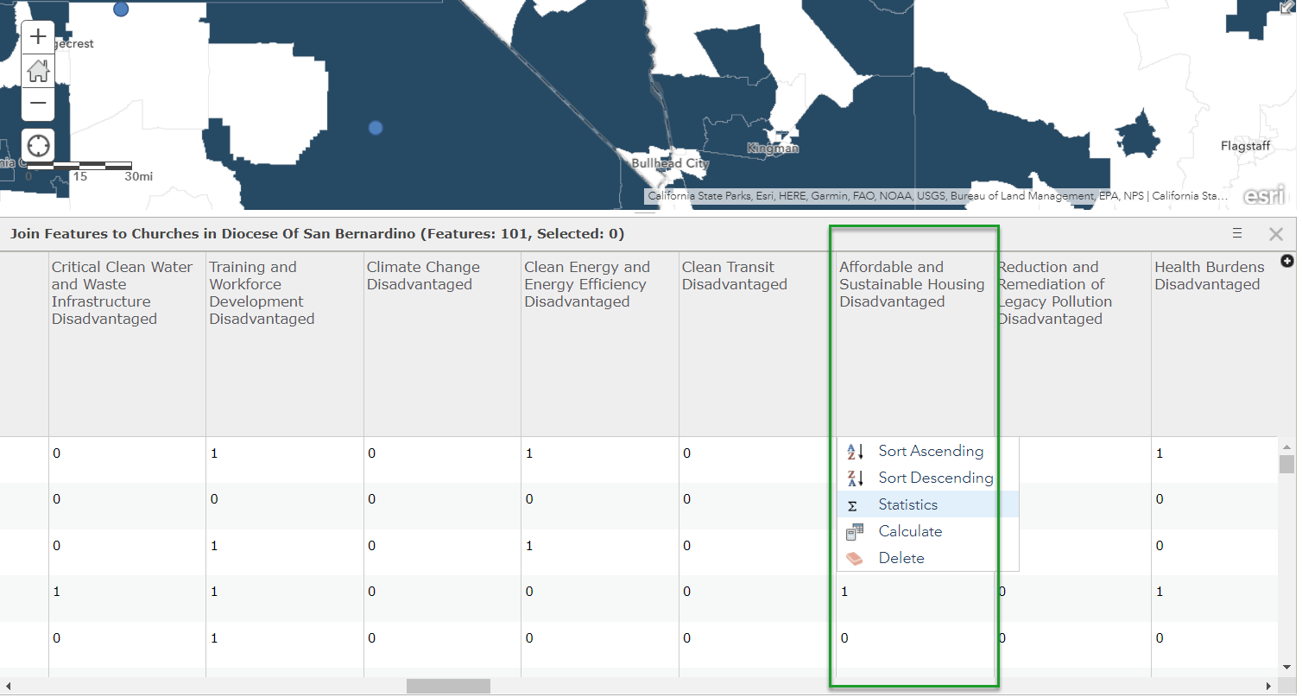
Task: Click Affordable and Sustainable Housing column header
Action: (912, 284)
